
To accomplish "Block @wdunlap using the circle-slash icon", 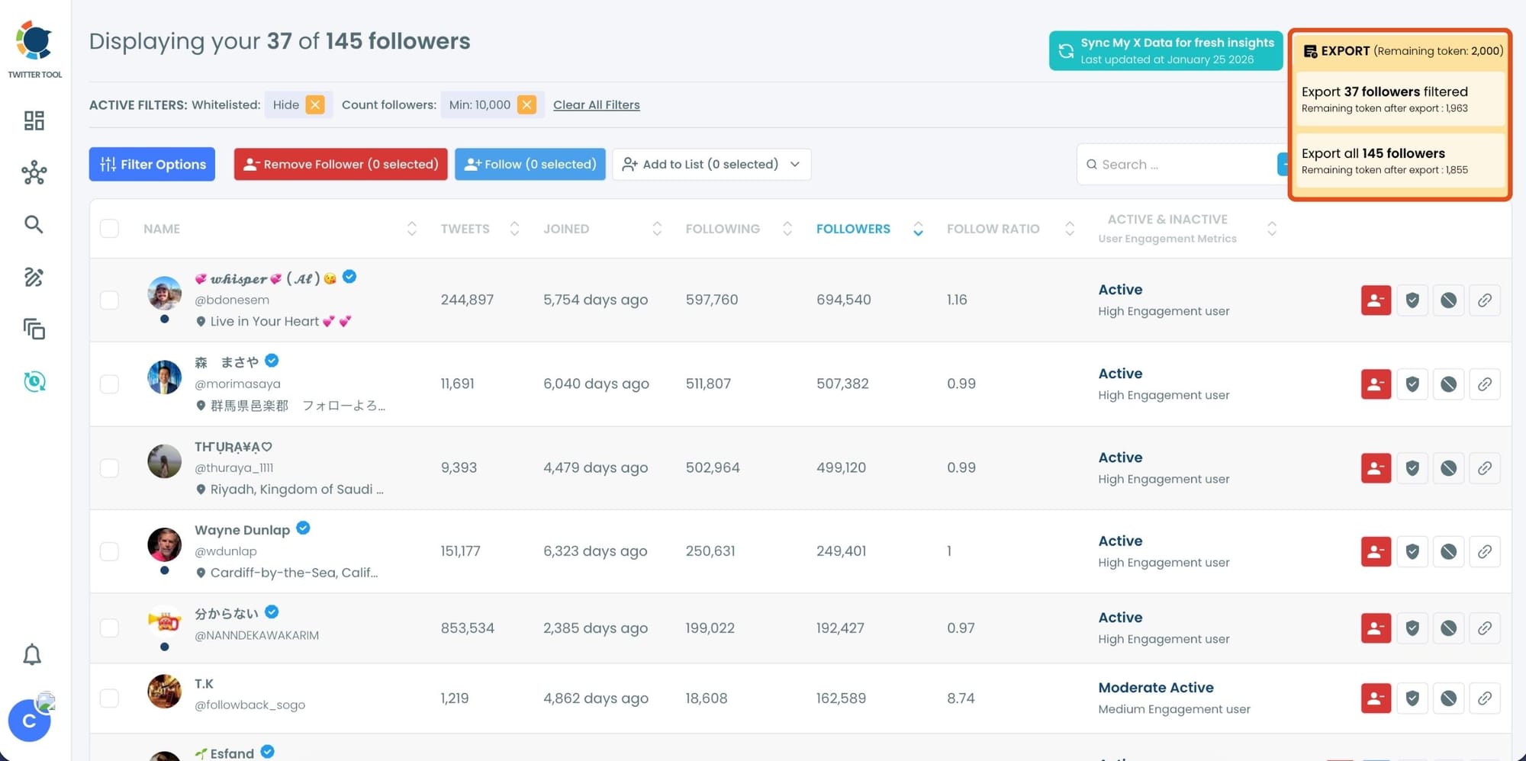I will 1448,551.
